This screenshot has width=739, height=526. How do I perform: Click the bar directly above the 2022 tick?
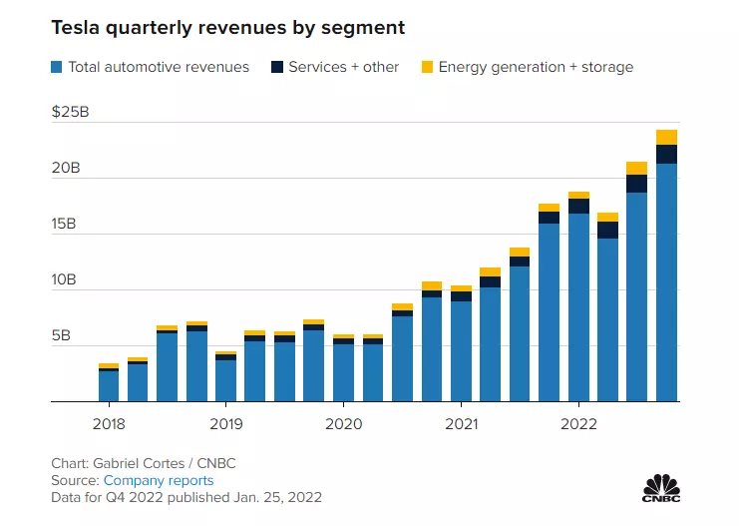coord(578,296)
